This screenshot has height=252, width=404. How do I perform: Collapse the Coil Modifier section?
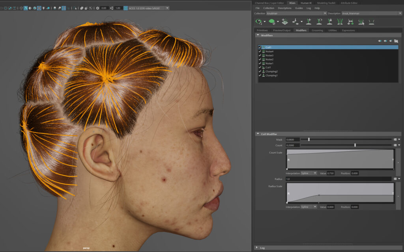click(258, 134)
